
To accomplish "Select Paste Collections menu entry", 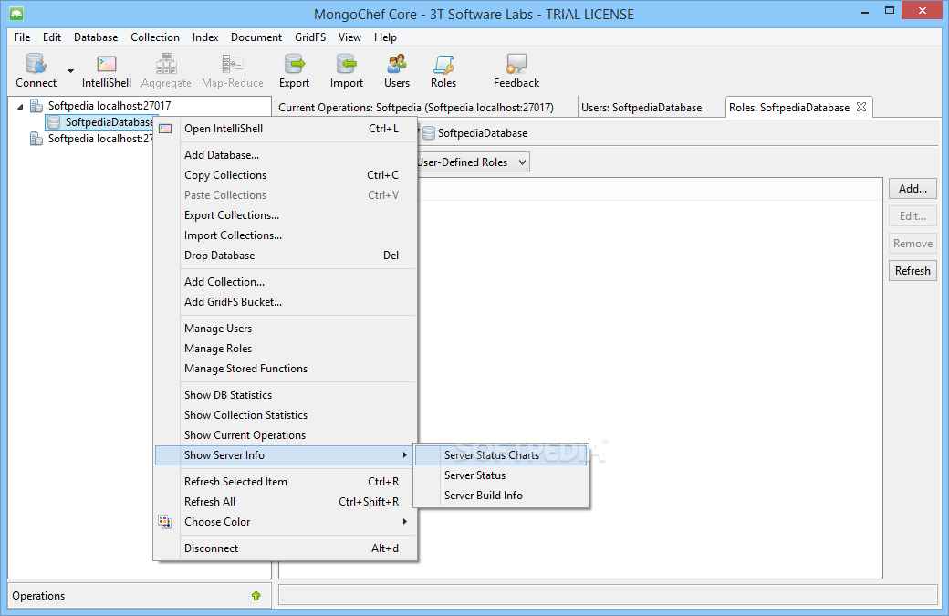I will coord(286,195).
